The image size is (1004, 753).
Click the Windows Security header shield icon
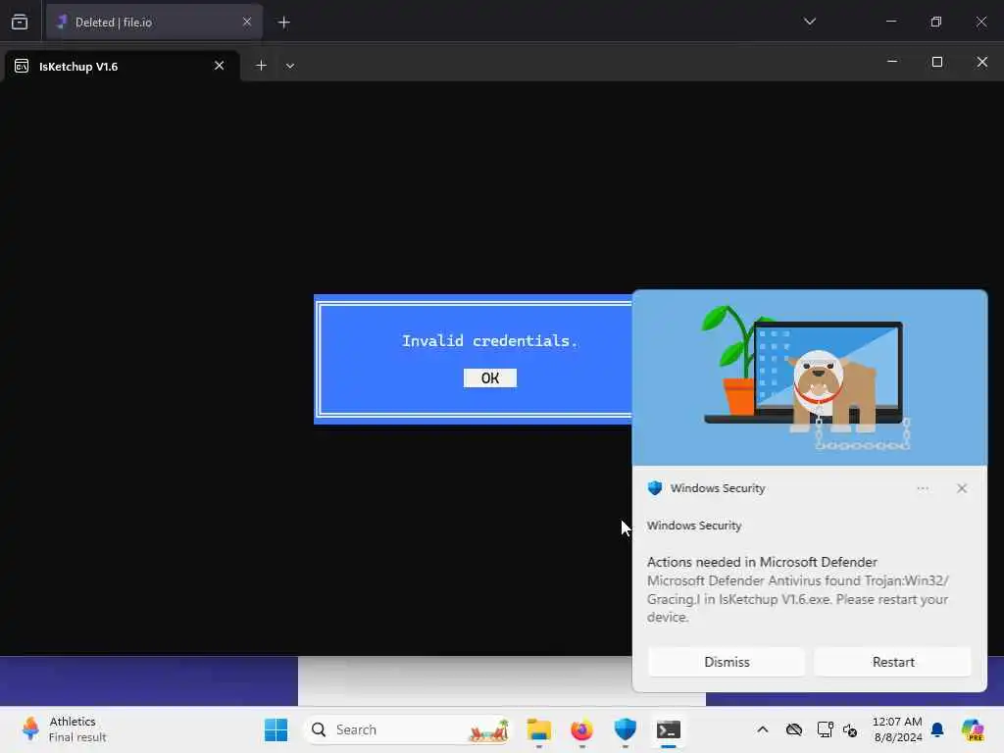[x=654, y=488]
